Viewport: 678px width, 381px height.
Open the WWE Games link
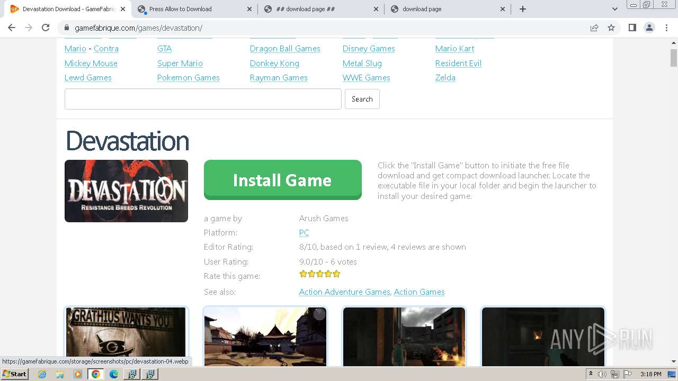tap(367, 78)
